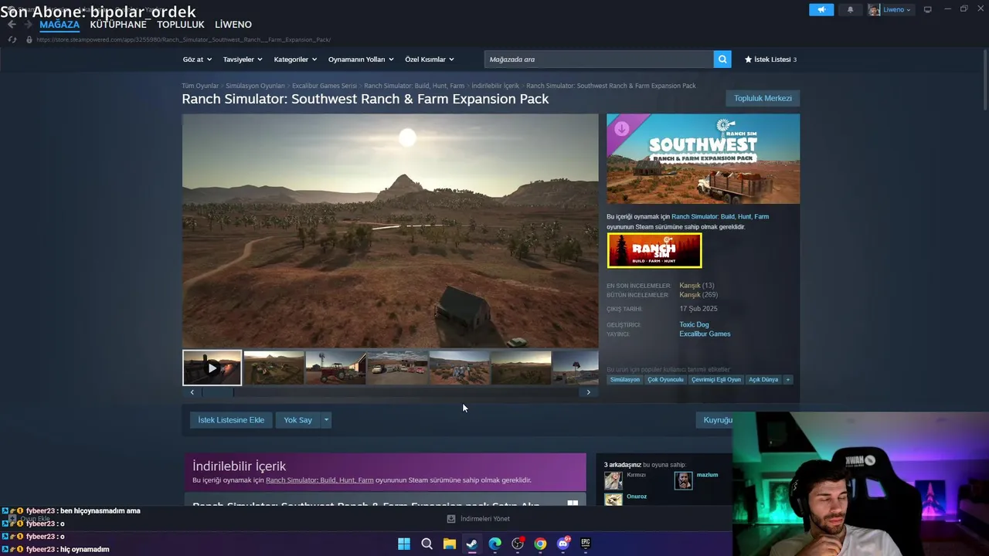
Task: Open the İndirmeleri Yönet downloads icon
Action: (x=451, y=519)
